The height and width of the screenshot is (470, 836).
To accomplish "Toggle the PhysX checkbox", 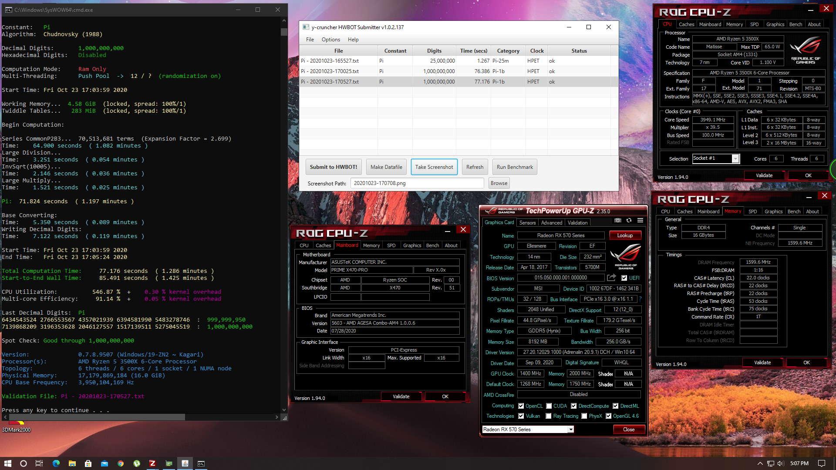I will coord(584,416).
